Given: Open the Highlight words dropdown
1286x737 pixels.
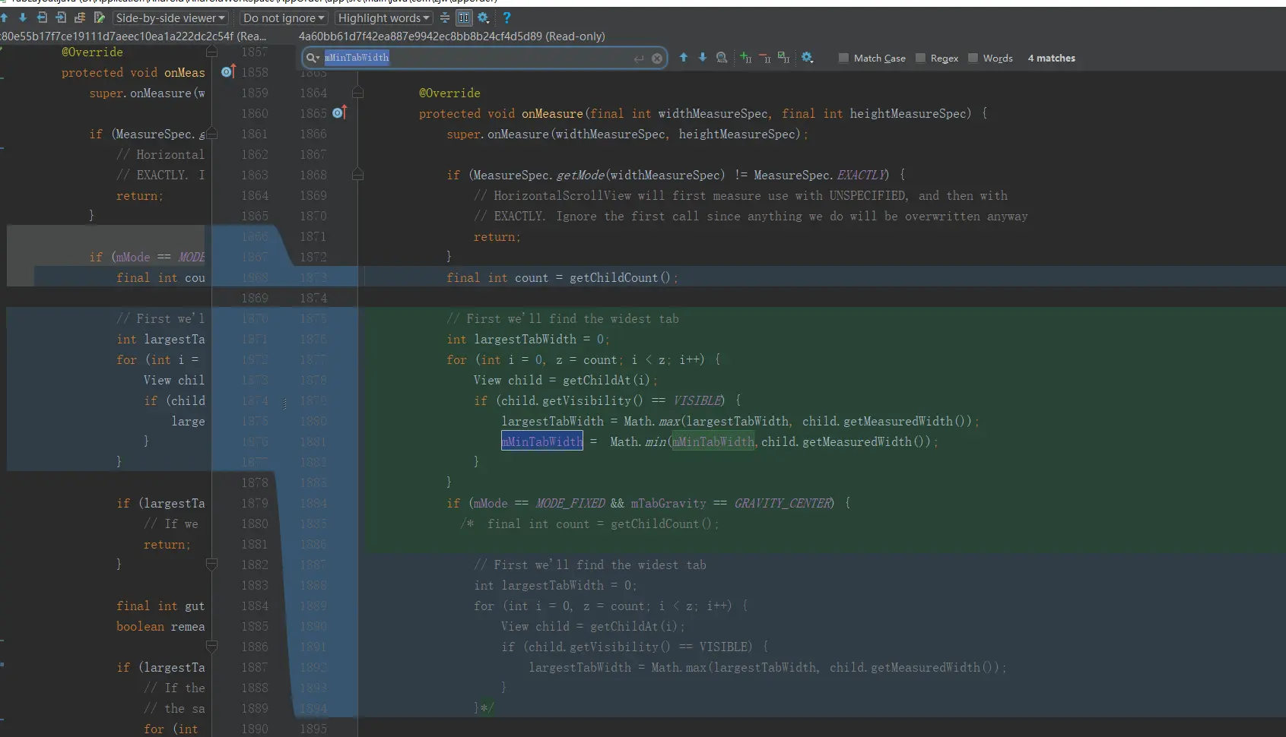Looking at the screenshot, I should point(384,17).
